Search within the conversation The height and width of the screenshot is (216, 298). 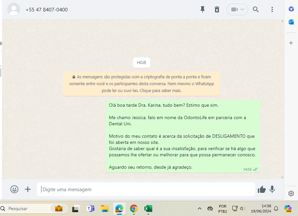click(256, 9)
